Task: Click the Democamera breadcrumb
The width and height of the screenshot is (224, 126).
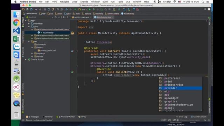Action: coord(30,14)
